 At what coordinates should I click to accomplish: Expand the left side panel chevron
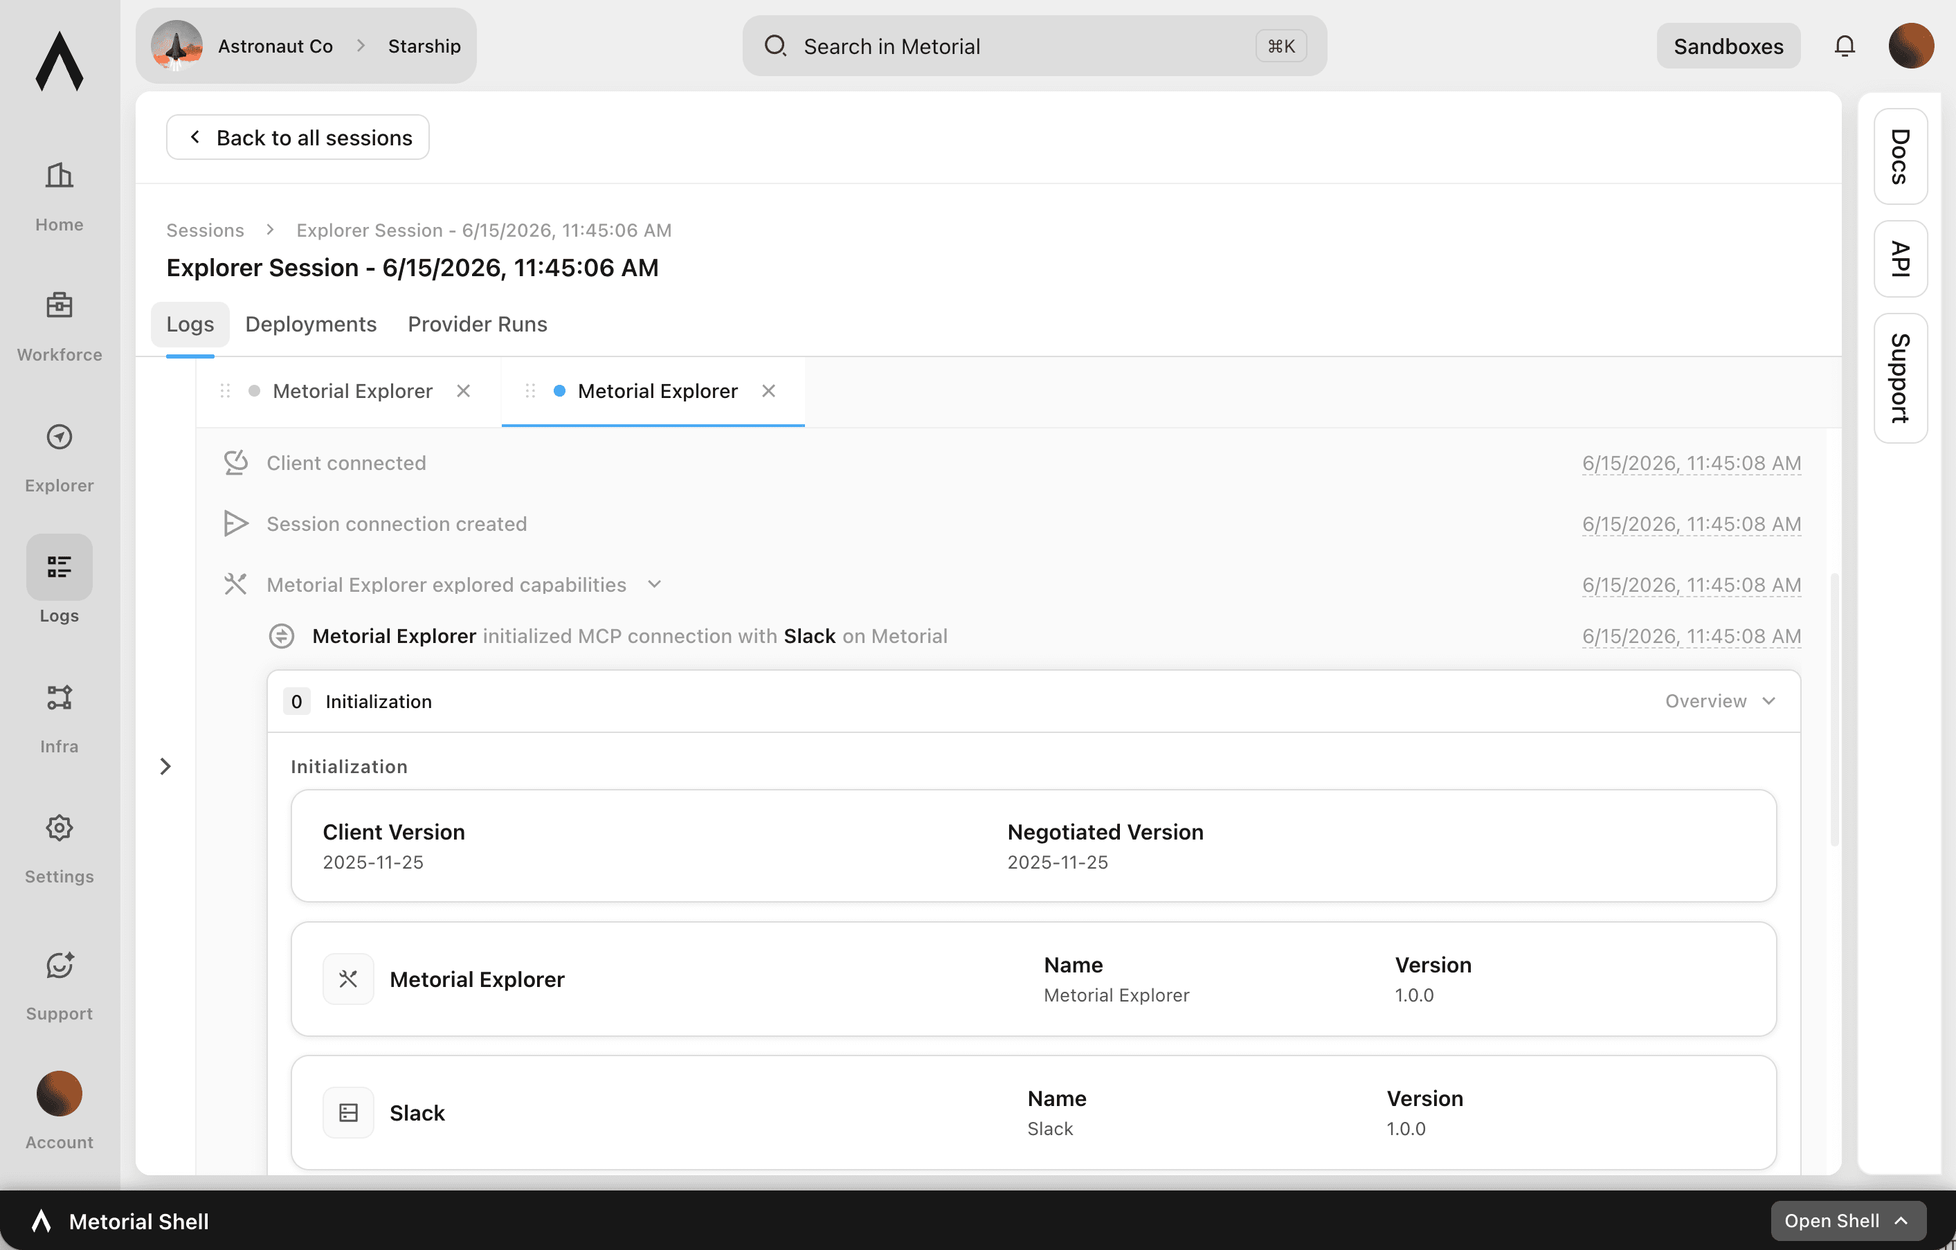[165, 766]
